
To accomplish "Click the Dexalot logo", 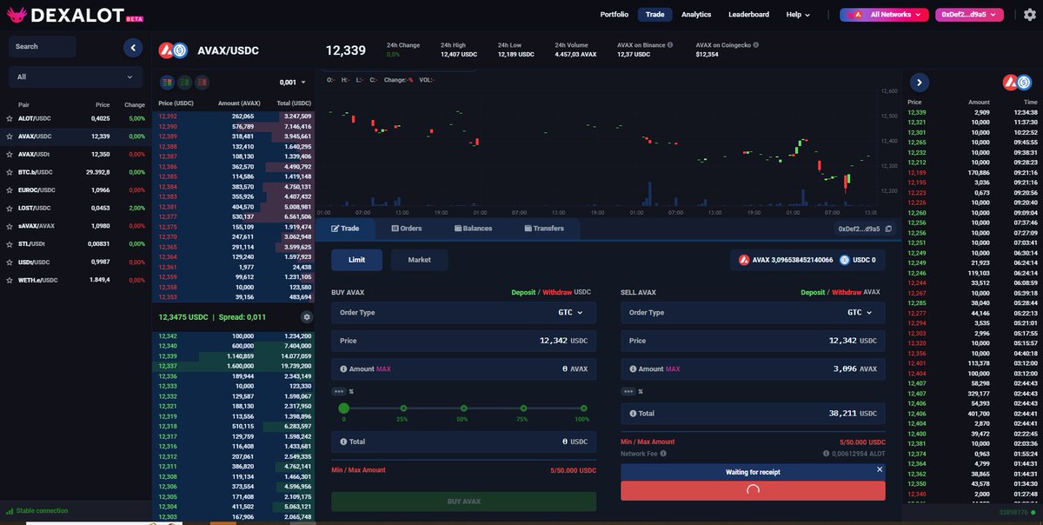I will click(x=76, y=15).
